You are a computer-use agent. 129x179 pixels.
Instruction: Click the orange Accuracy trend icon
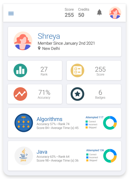[x=20, y=94]
